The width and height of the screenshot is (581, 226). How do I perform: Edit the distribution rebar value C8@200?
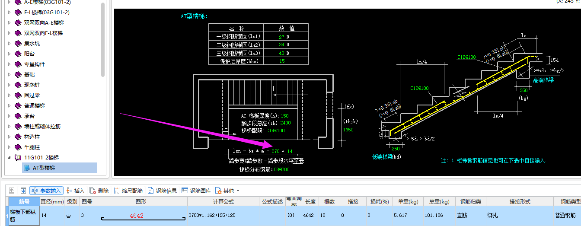coord(281,169)
